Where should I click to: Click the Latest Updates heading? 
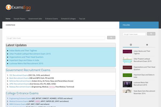[16, 45]
